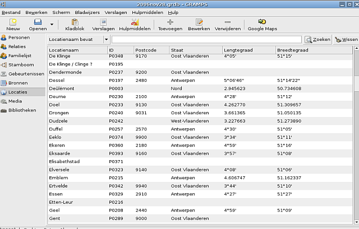Open the Hulpmiddelen toolbar icon

(x=135, y=24)
